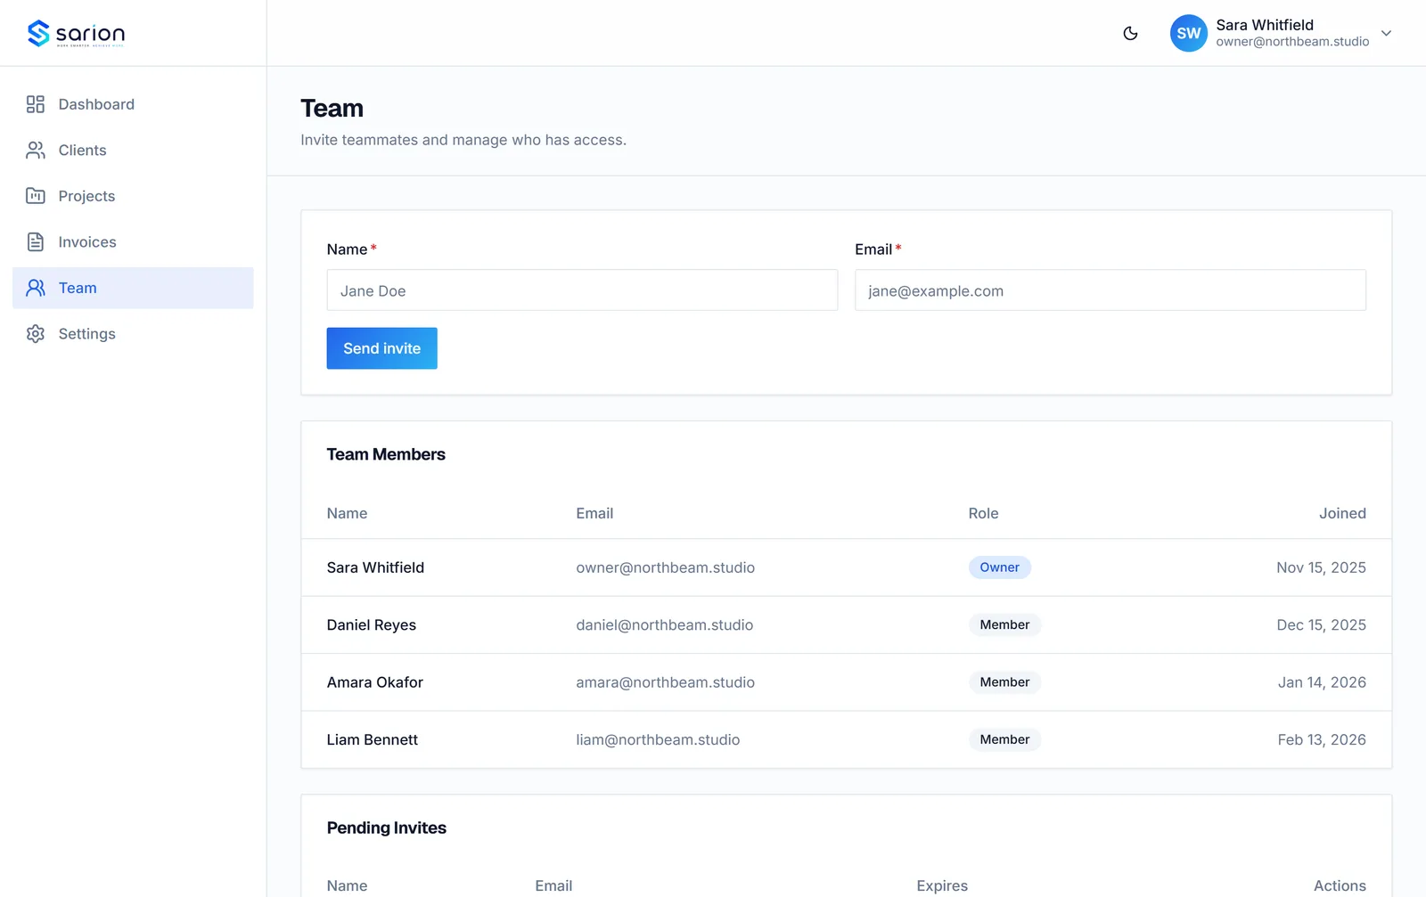Select Amara Okafor row name
Image resolution: width=1426 pixels, height=897 pixels.
tap(375, 682)
